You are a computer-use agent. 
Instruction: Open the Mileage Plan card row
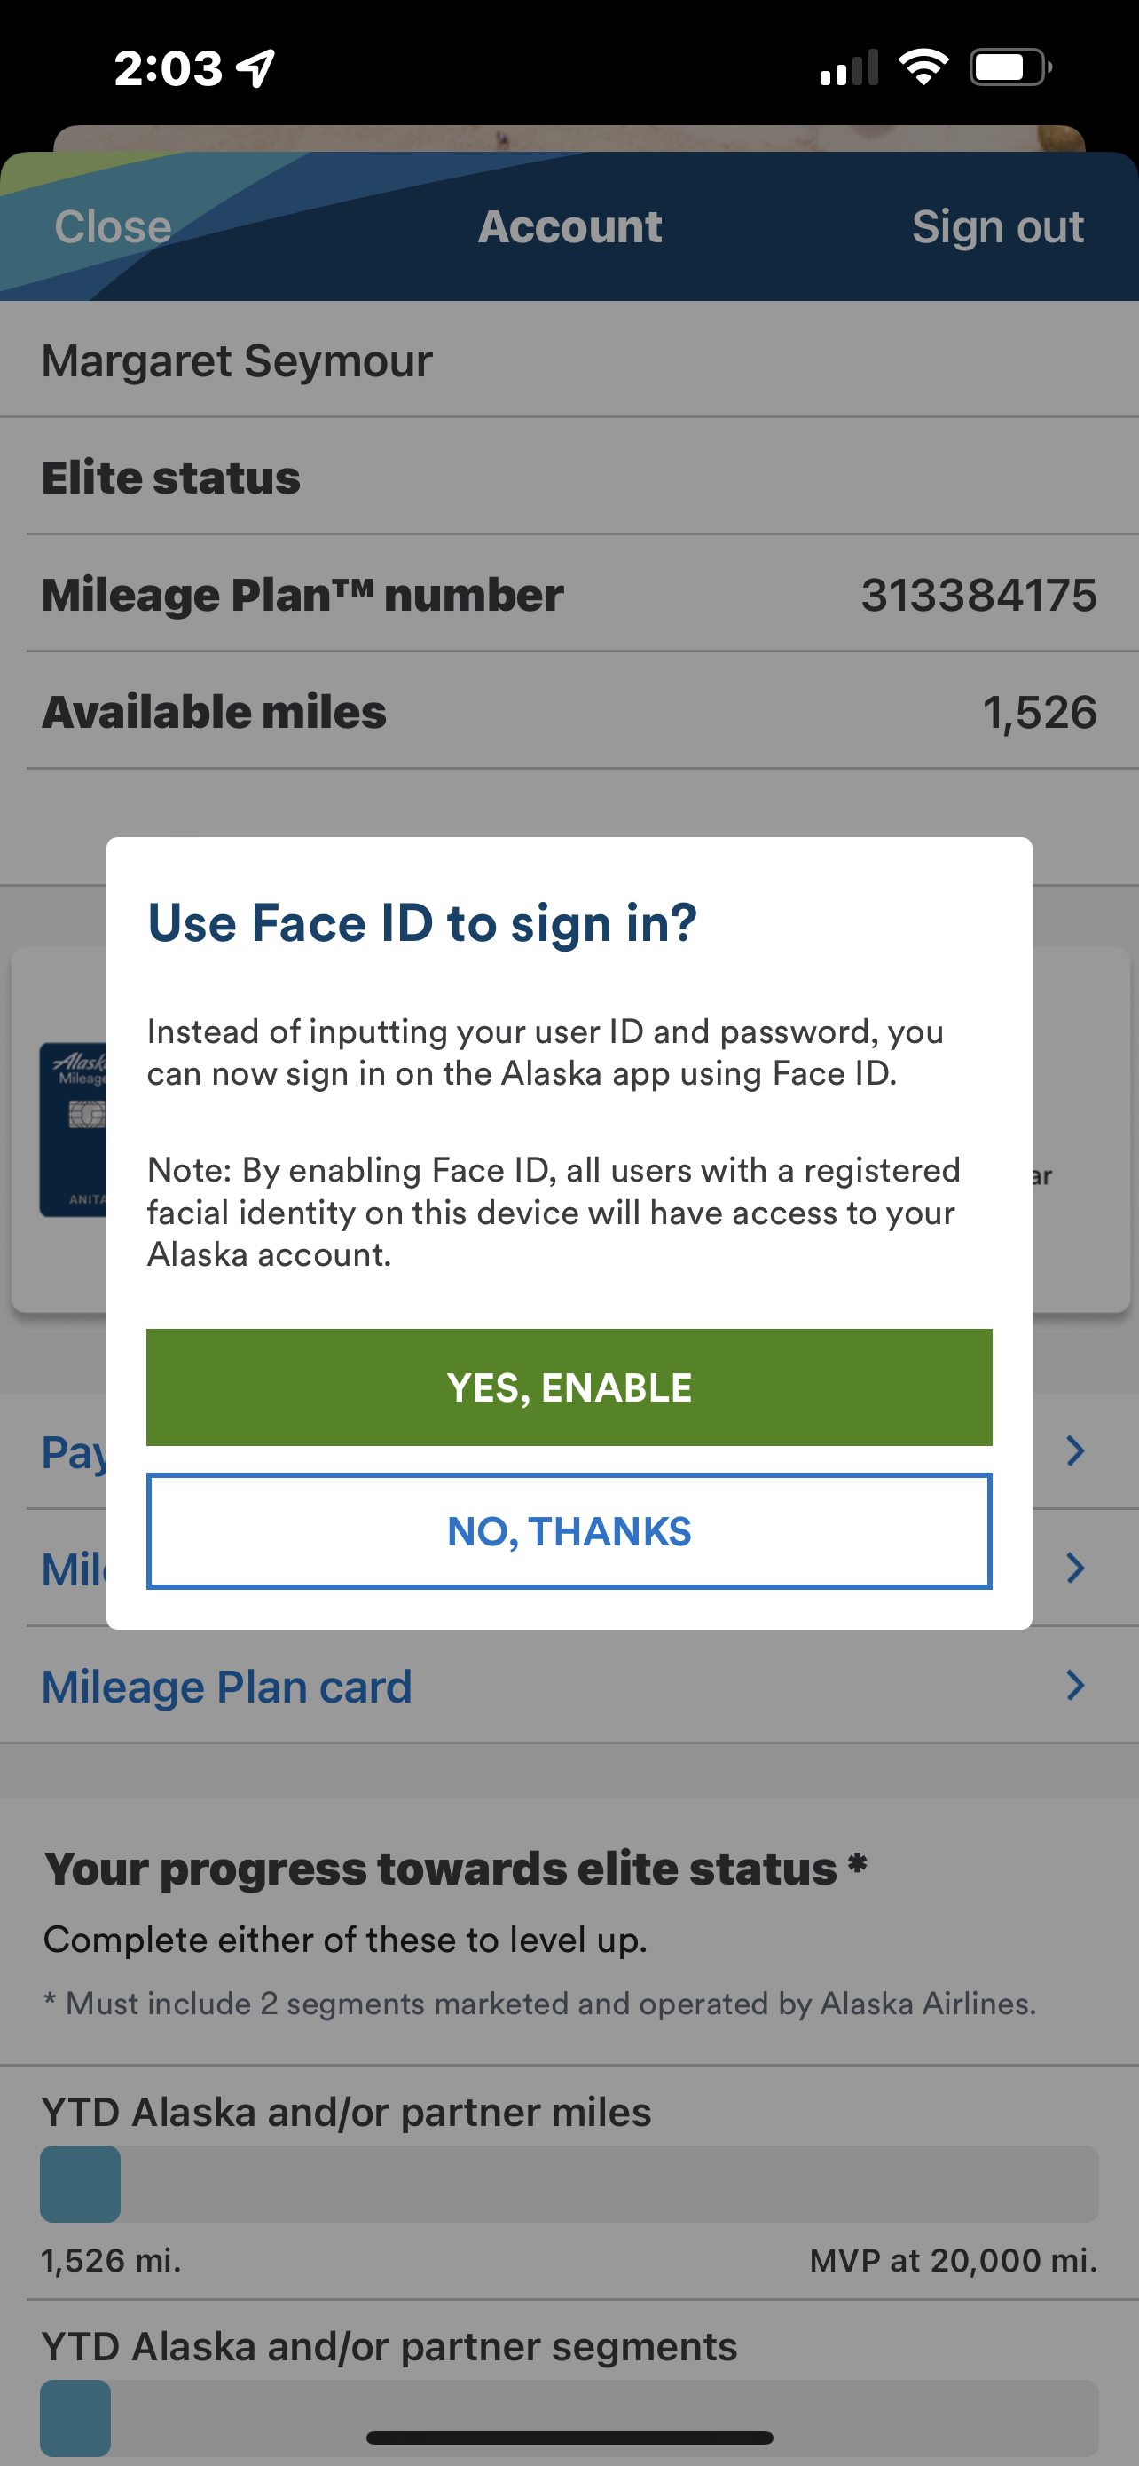click(x=569, y=1685)
